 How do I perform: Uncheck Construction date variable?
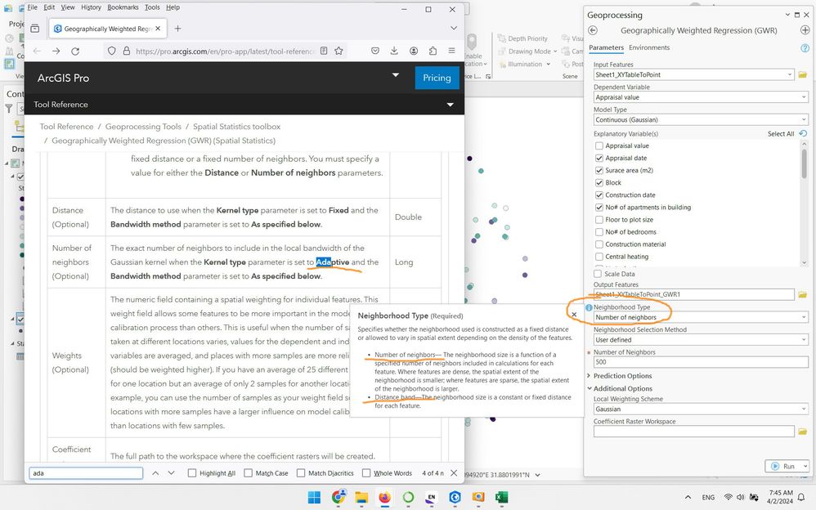pyautogui.click(x=599, y=195)
